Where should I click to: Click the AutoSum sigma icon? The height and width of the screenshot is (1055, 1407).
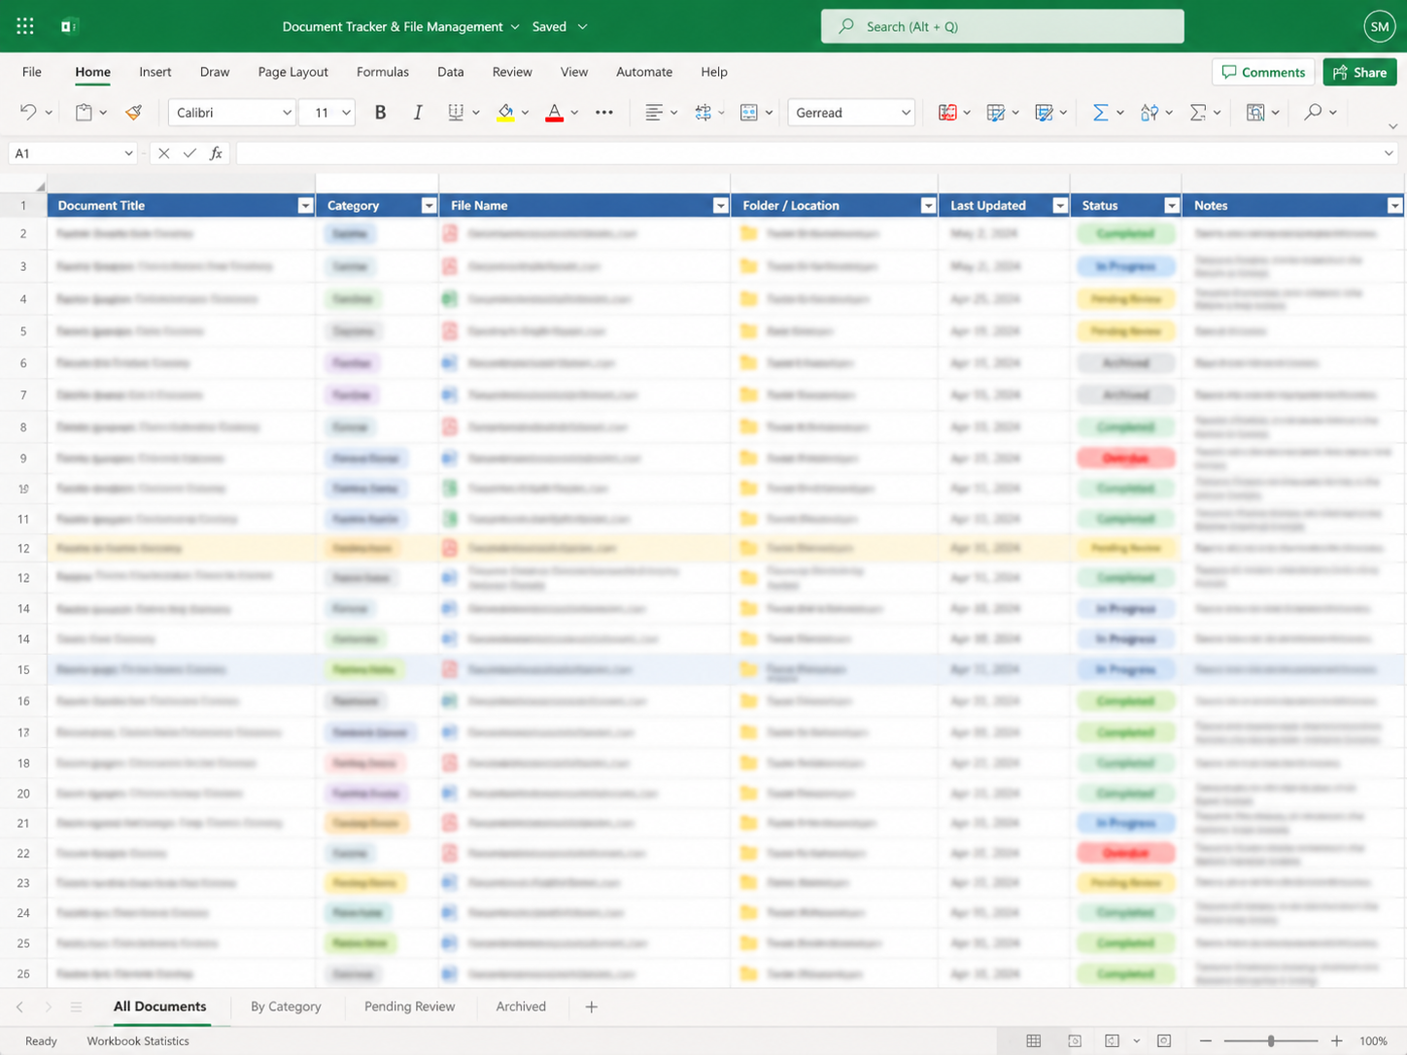tap(1100, 113)
